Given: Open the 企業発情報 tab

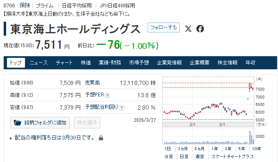Looking at the screenshot, I should [x=170, y=63].
